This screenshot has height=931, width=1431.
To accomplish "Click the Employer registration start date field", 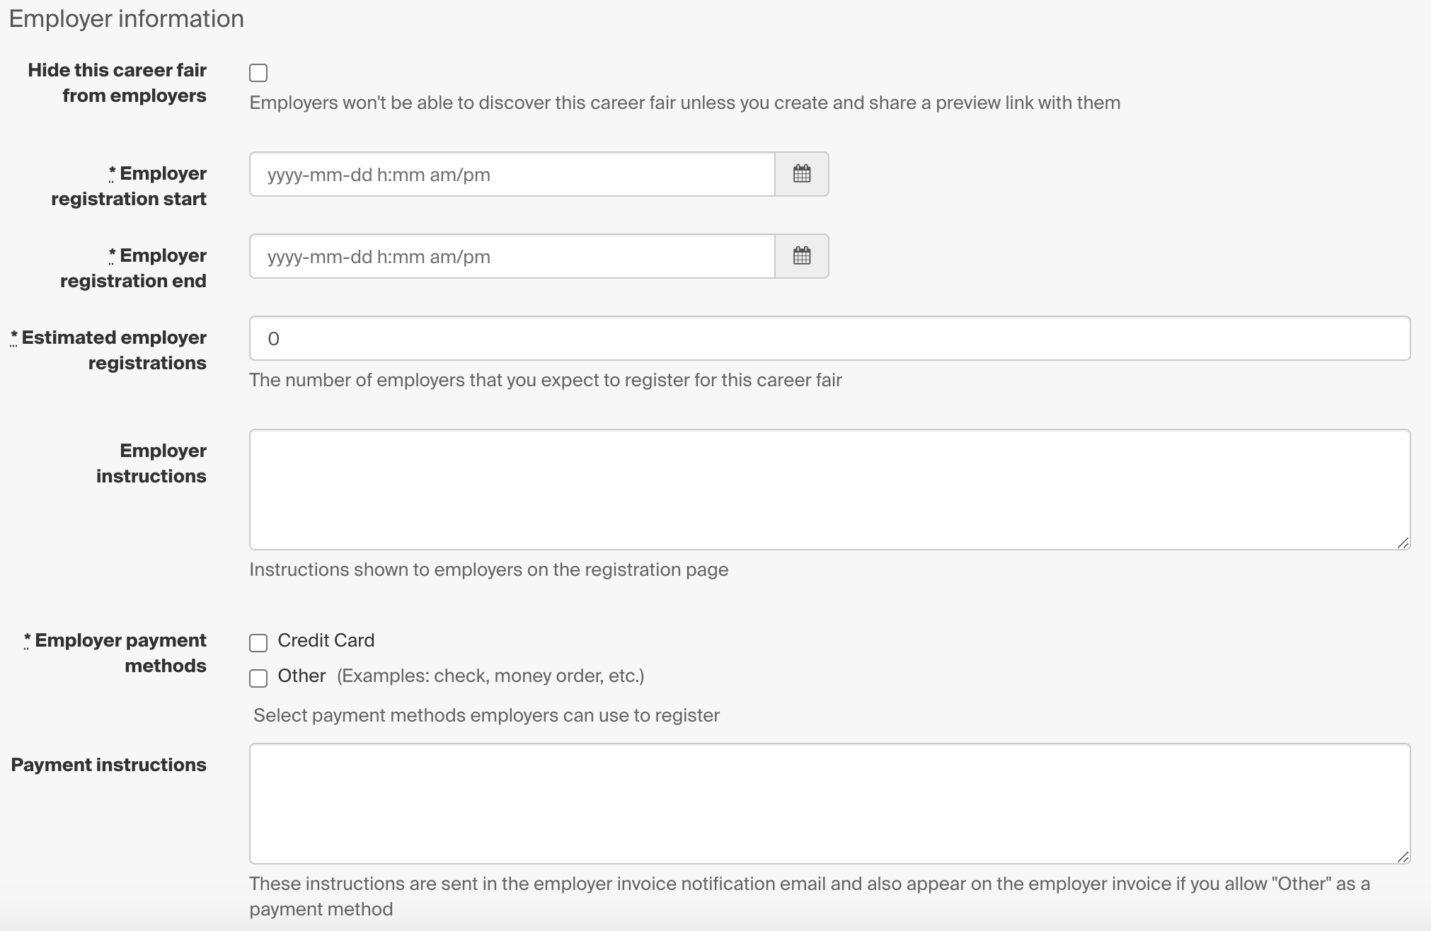I will click(512, 174).
